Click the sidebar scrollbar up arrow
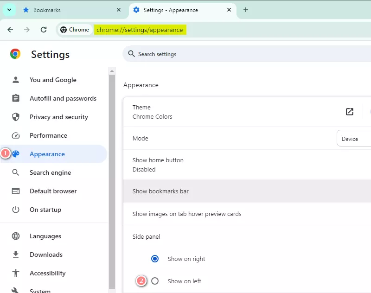Screen dimensions: 371x293 point(112,71)
